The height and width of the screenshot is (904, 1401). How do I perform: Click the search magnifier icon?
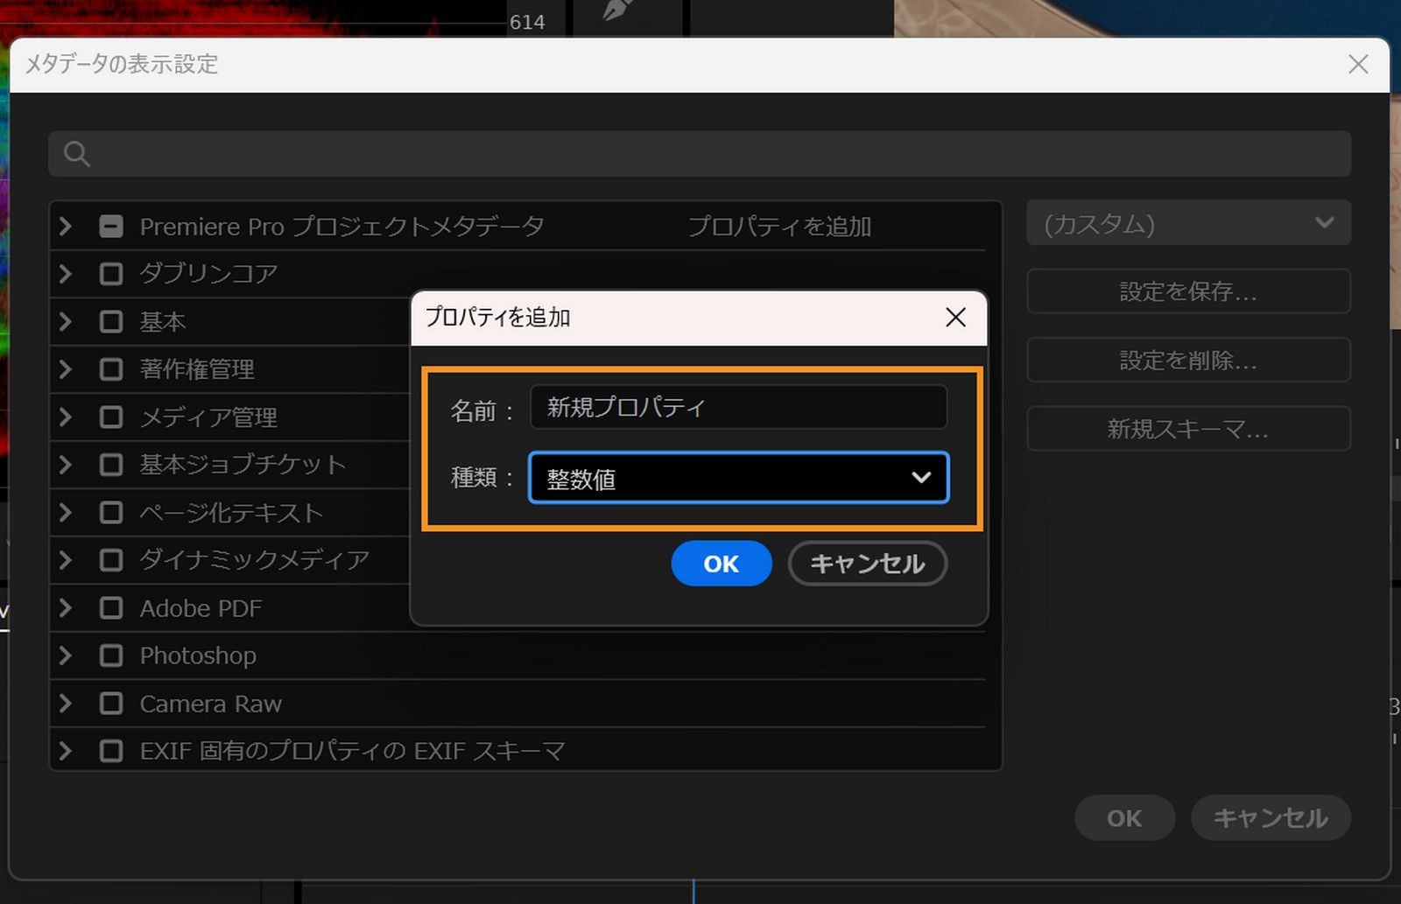coord(76,153)
